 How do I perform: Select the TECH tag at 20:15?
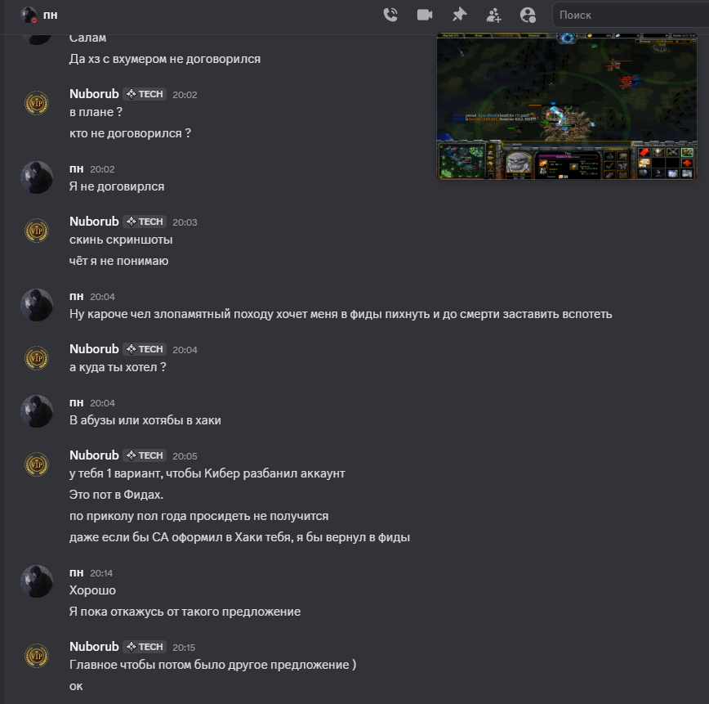coord(145,647)
